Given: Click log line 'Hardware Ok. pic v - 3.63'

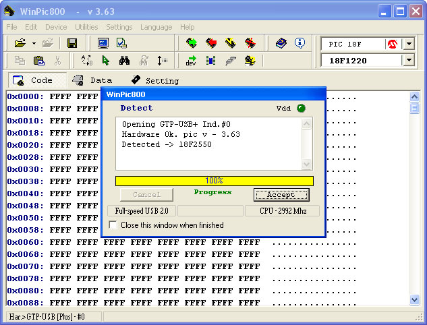Looking at the screenshot, I should tap(181, 134).
